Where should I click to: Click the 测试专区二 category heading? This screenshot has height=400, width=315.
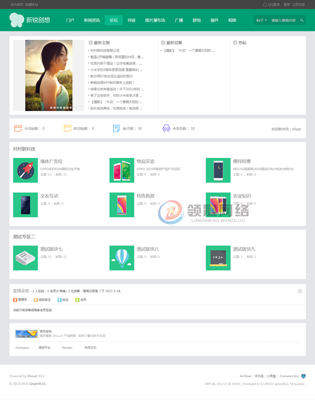[24, 237]
